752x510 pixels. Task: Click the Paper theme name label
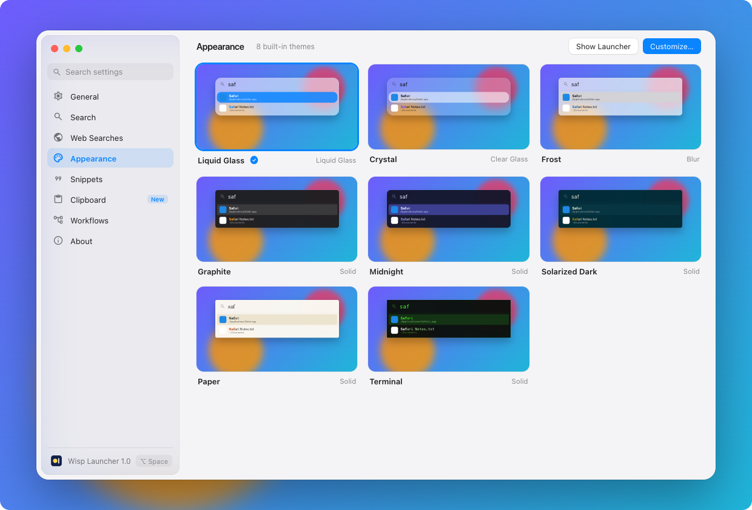209,381
